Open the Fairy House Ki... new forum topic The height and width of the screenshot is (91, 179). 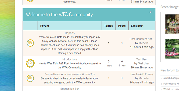coord(171,83)
